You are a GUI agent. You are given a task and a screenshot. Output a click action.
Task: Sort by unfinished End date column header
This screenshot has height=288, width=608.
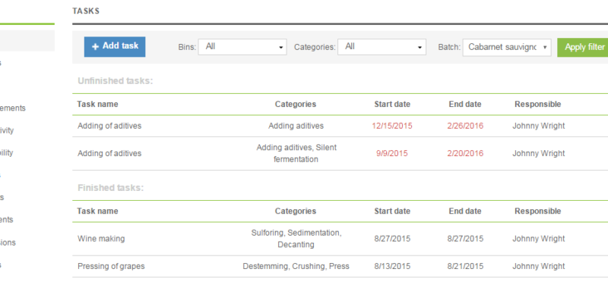click(465, 105)
